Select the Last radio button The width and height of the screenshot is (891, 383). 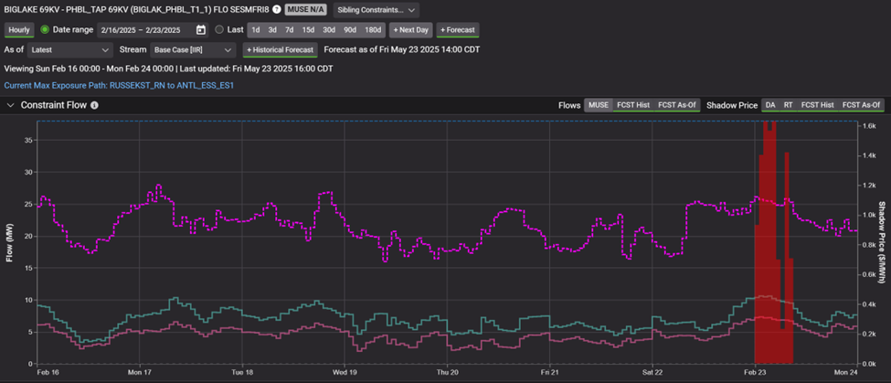218,30
